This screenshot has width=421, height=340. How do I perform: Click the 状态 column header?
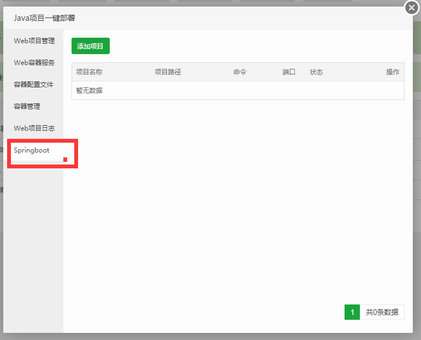click(316, 72)
